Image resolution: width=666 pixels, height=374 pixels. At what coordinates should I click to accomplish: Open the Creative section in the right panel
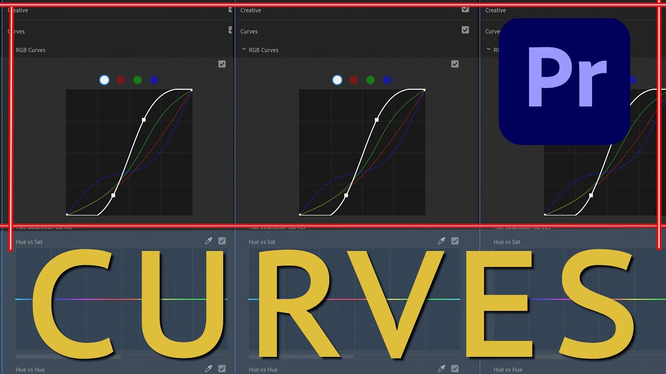[495, 10]
